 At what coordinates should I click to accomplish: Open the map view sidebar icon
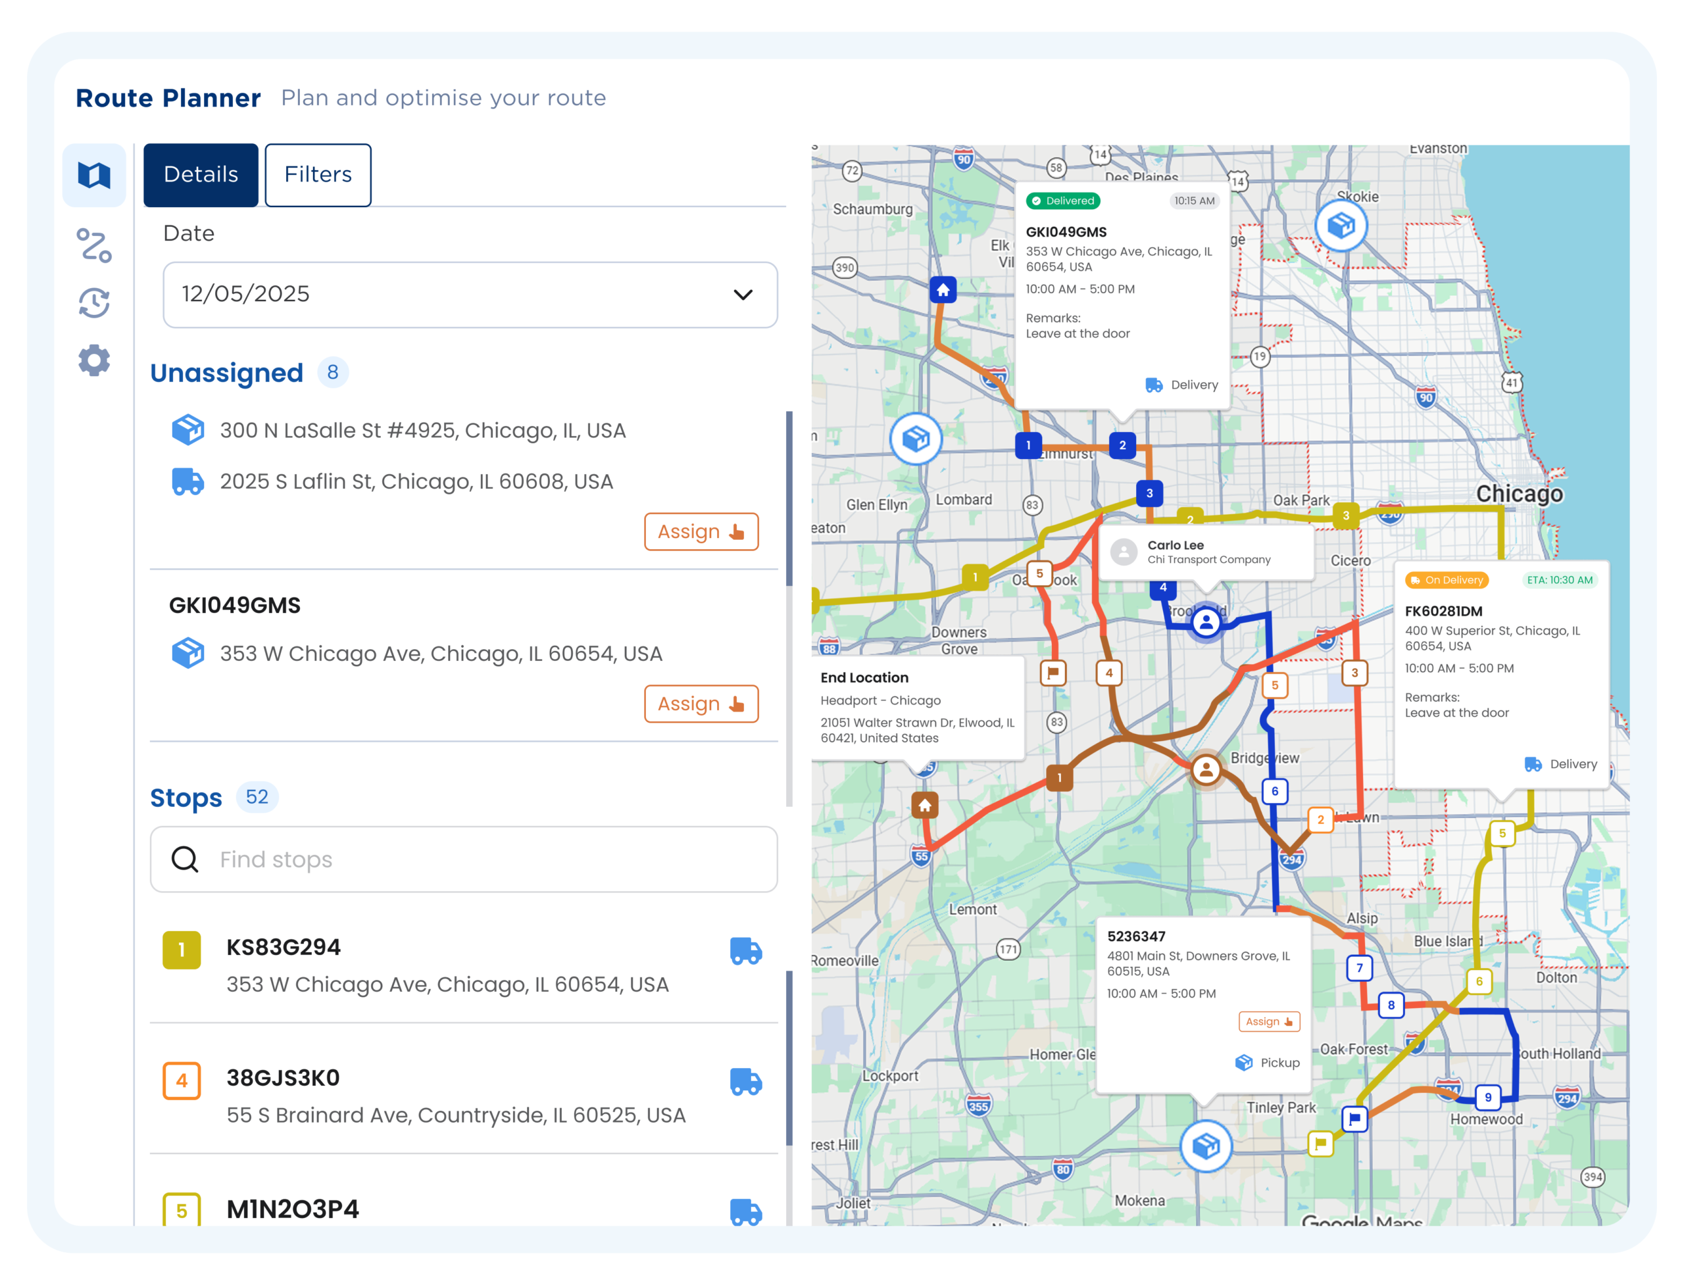94,175
